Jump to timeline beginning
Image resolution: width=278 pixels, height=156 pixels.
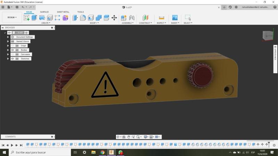[x=3, y=145]
